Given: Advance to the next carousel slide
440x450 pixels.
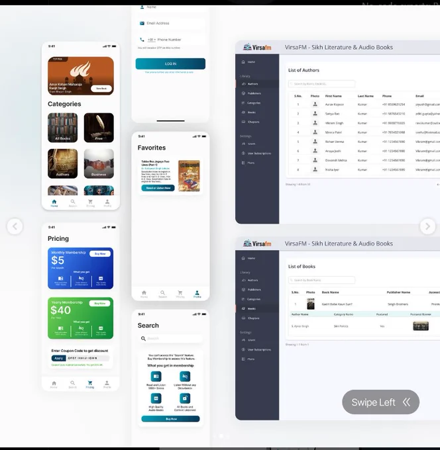Looking at the screenshot, I should pyautogui.click(x=427, y=226).
